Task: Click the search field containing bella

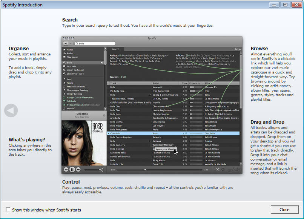Action: click(x=95, y=44)
